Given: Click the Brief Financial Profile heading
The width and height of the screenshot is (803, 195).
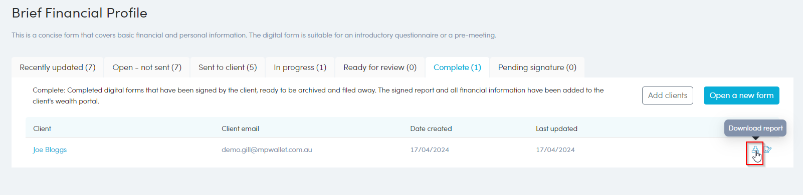Looking at the screenshot, I should click(80, 13).
